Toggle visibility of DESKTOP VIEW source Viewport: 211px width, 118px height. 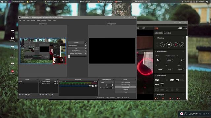(55, 84)
